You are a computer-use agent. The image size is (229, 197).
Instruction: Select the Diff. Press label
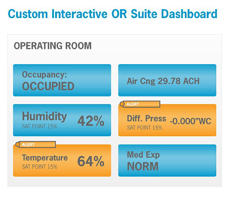click(x=147, y=119)
